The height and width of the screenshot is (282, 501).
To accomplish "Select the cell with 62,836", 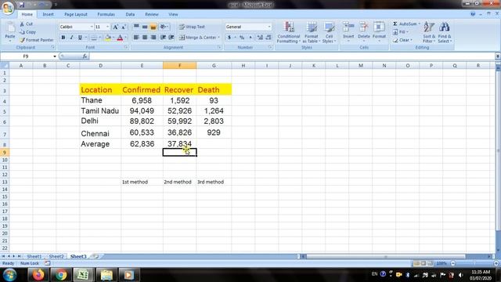I will coord(142,144).
